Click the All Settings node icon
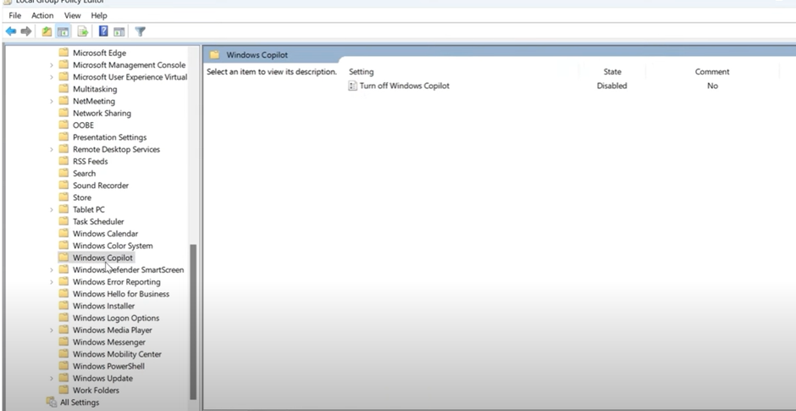The width and height of the screenshot is (796, 411). pyautogui.click(x=52, y=403)
